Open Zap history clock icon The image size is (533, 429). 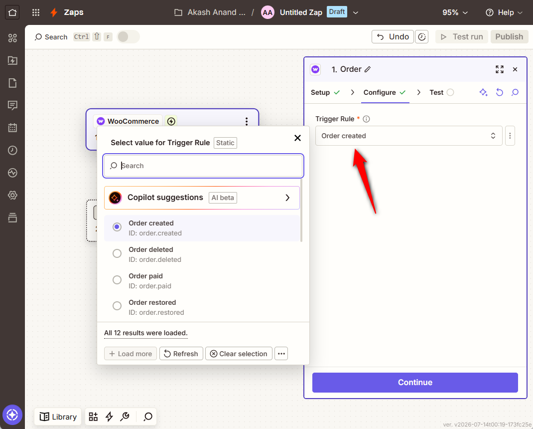pyautogui.click(x=12, y=150)
